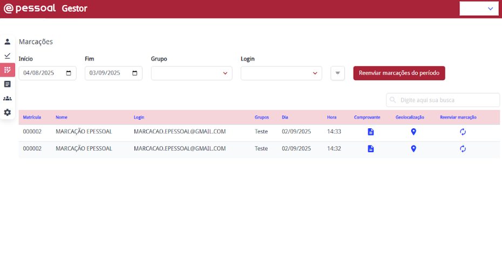Show geolocation for the 14:33 entry
Screen dimensions: 502x254
(413, 132)
